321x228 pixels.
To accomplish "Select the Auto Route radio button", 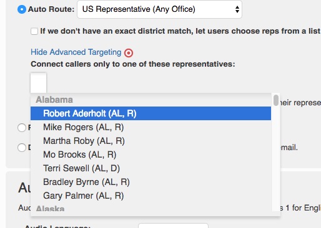I will [22, 9].
